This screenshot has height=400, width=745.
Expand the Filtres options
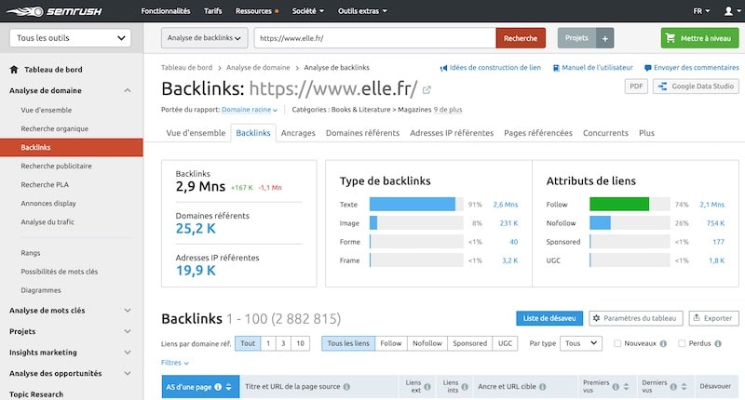175,363
